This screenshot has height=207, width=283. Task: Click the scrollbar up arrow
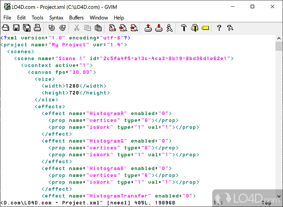click(x=279, y=38)
